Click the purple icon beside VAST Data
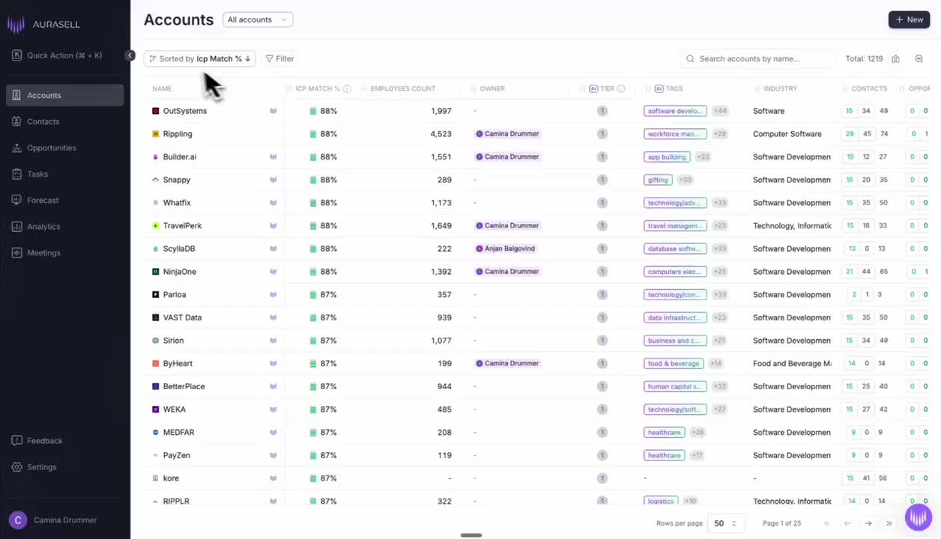 (273, 317)
